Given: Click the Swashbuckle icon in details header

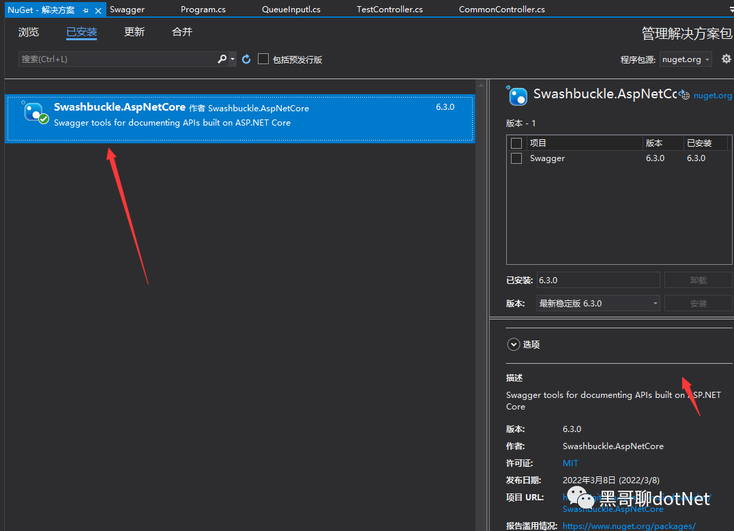Looking at the screenshot, I should tap(517, 96).
